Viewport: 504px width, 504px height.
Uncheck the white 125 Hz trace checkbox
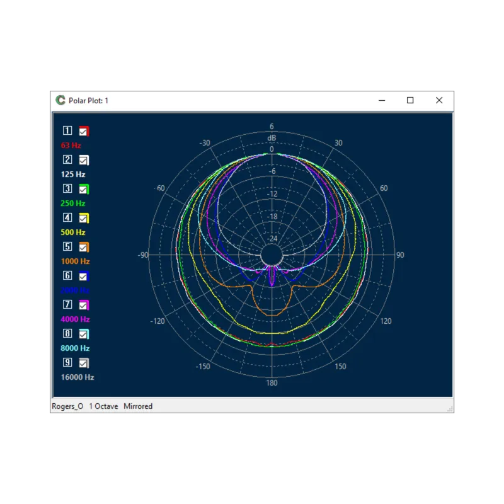click(84, 160)
